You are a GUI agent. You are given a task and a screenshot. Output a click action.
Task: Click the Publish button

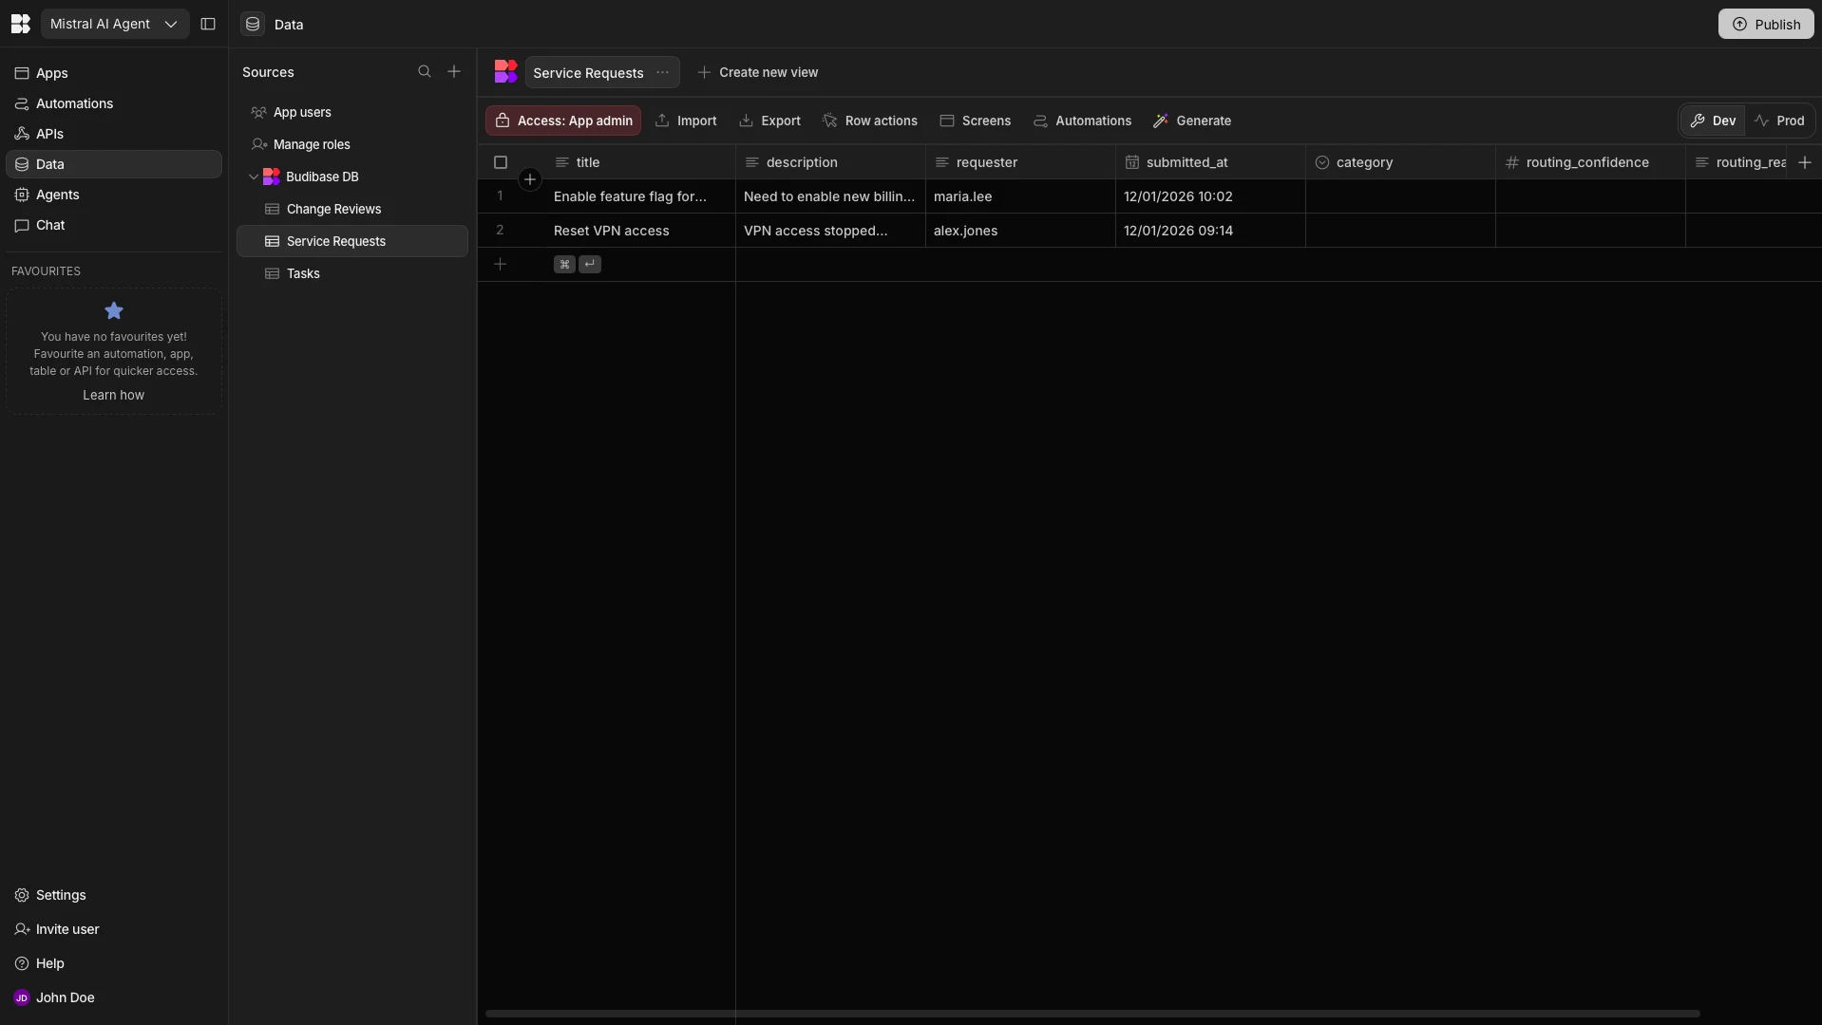click(1768, 24)
